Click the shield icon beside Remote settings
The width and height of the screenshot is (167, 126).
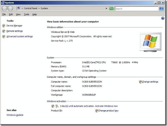pyautogui.click(x=4, y=31)
